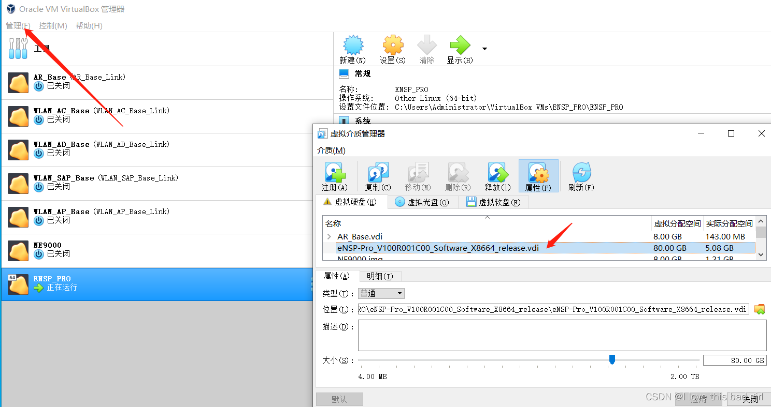Click WLAN_AD_Base VM orange icon
The height and width of the screenshot is (407, 771).
[18, 150]
